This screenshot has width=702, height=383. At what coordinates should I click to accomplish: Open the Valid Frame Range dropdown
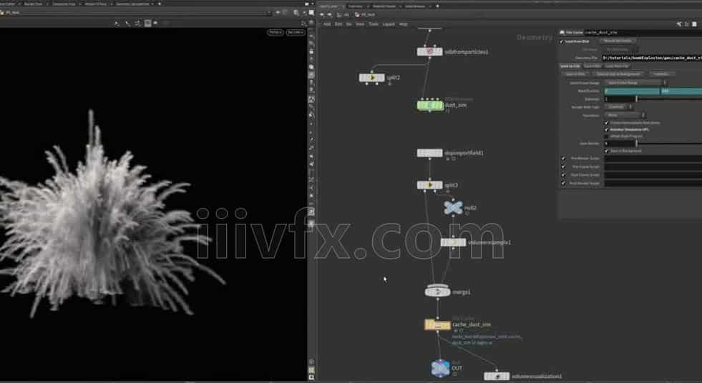click(635, 83)
